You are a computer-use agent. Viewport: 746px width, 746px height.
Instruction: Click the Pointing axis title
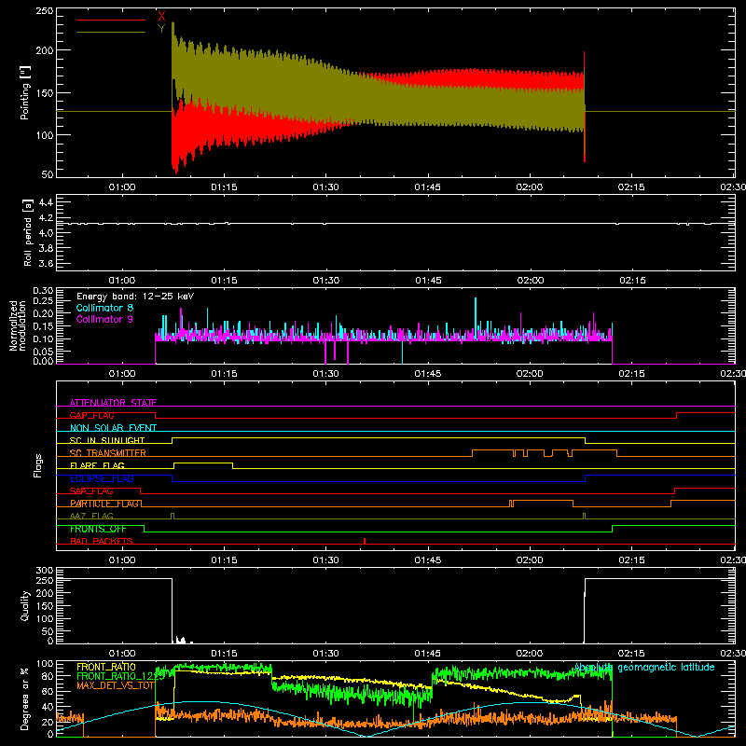tap(25, 92)
